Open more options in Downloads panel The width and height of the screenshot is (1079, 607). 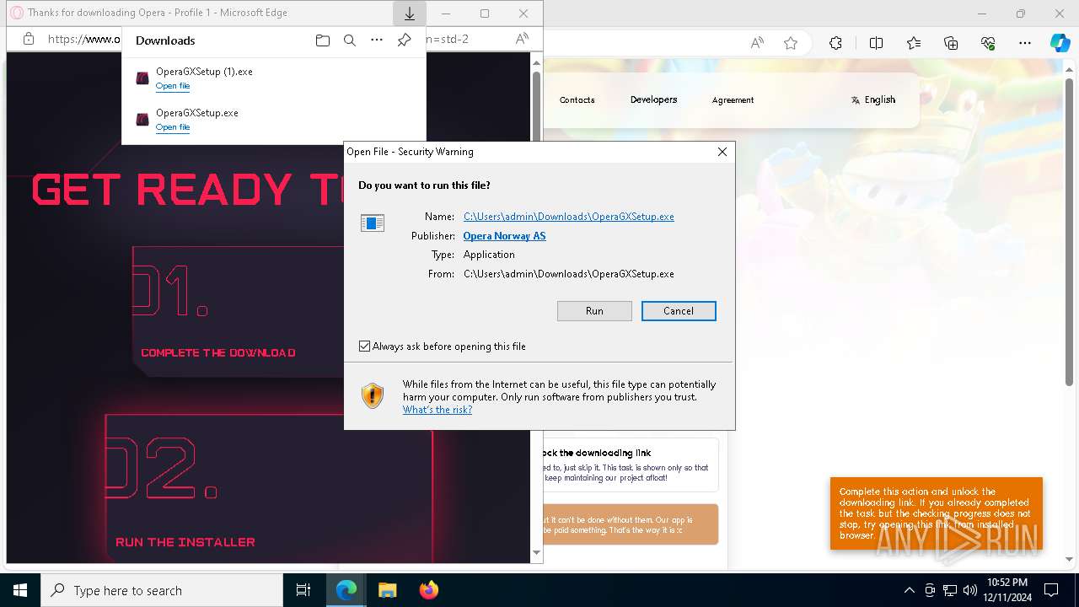click(x=377, y=40)
